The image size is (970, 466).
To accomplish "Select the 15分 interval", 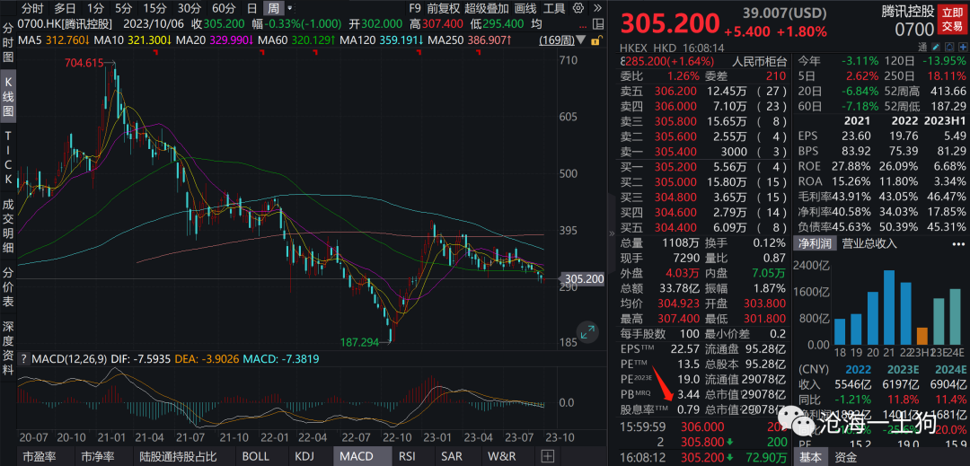I will tap(154, 9).
